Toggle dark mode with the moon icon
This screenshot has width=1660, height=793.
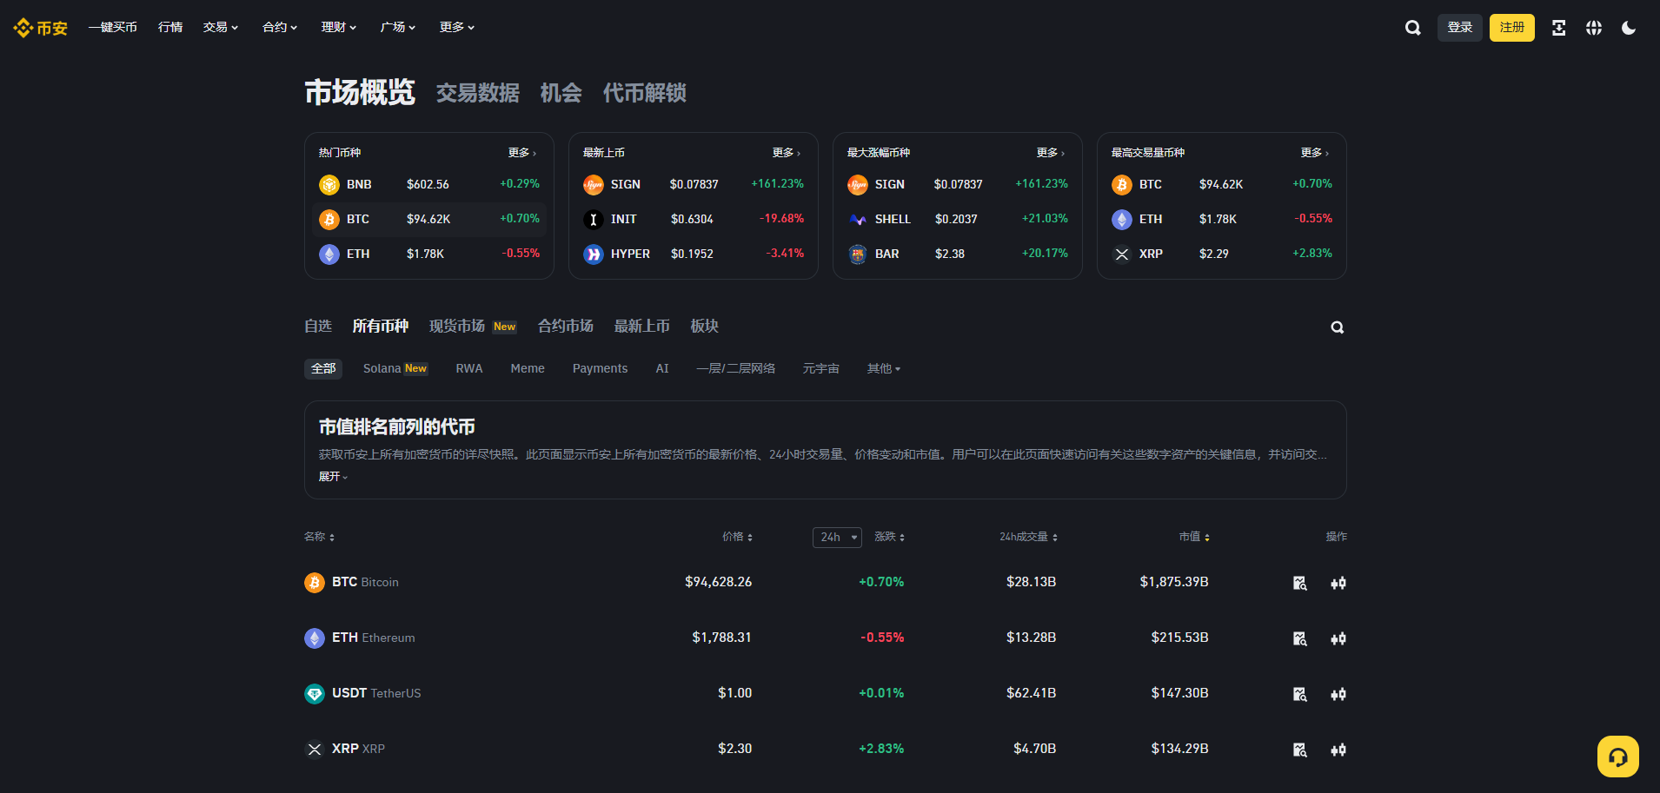[1630, 27]
